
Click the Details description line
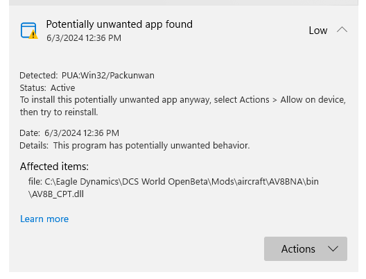pos(134,146)
